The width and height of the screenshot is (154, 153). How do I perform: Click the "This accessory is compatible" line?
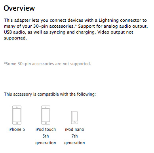[50, 94]
